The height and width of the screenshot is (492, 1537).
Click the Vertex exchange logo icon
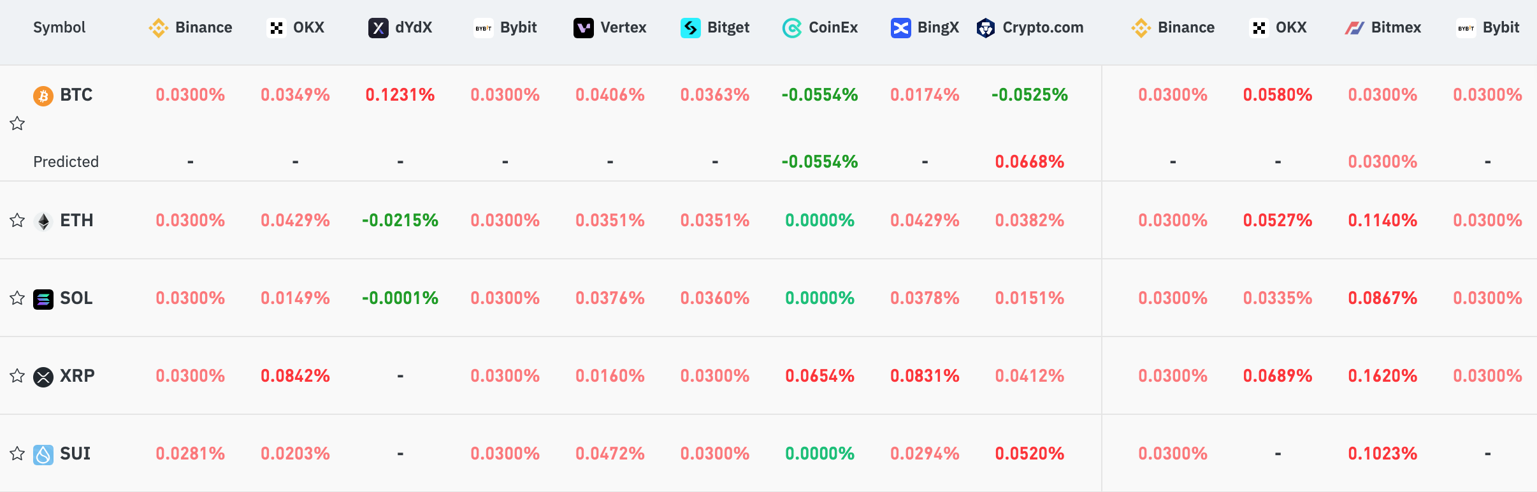583,28
